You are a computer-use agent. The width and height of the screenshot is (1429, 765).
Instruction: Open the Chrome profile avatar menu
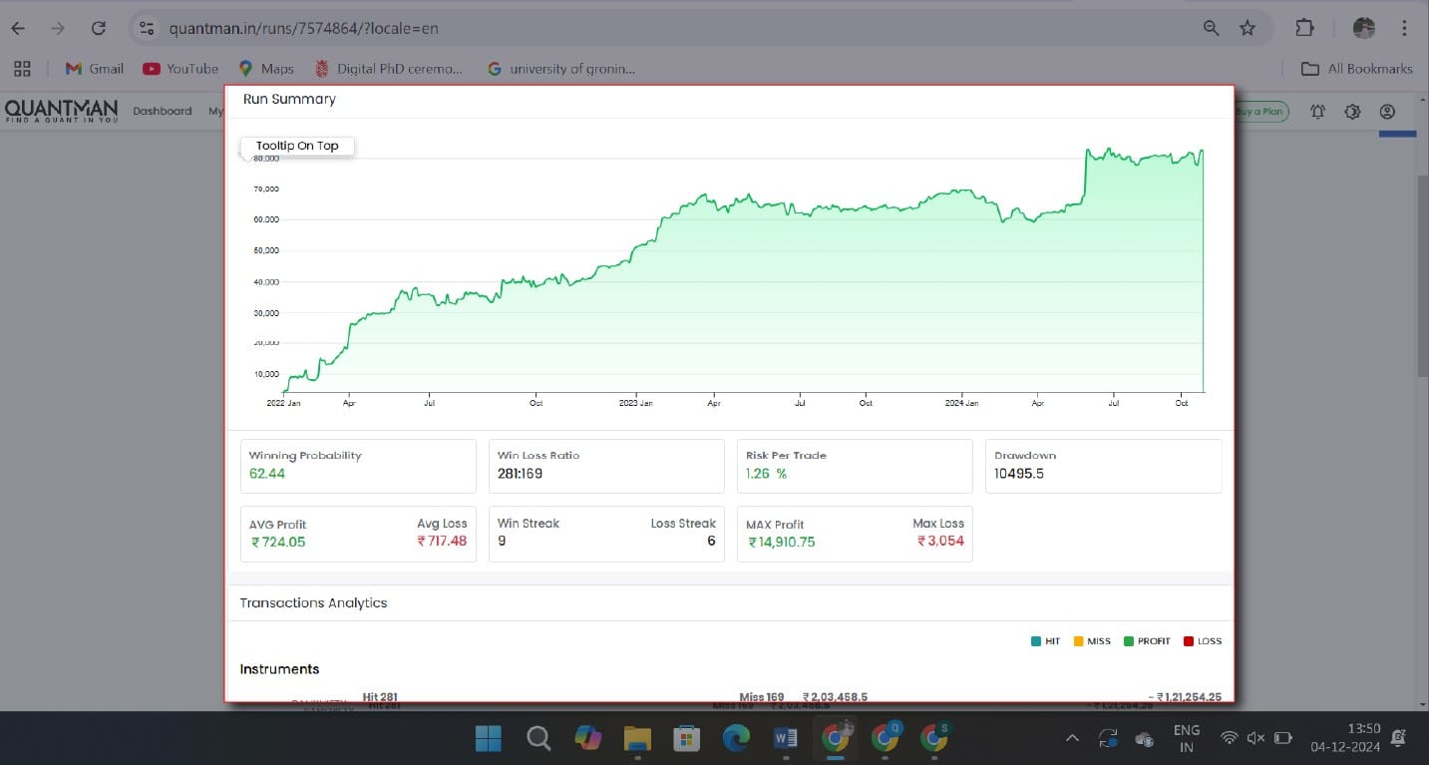click(x=1362, y=28)
